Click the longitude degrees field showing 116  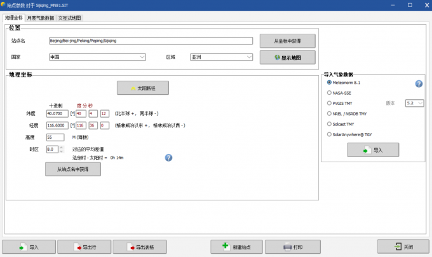click(81, 125)
